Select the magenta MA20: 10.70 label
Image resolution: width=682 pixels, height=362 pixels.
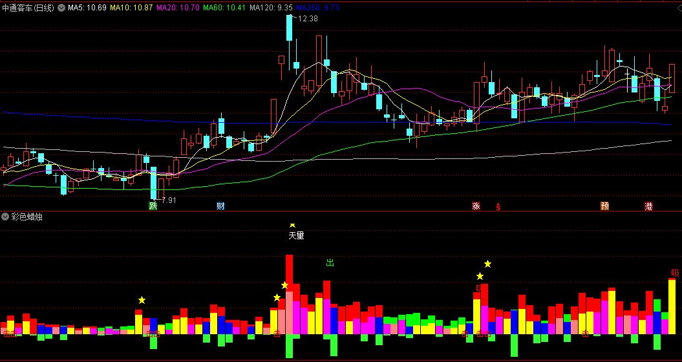tap(178, 8)
